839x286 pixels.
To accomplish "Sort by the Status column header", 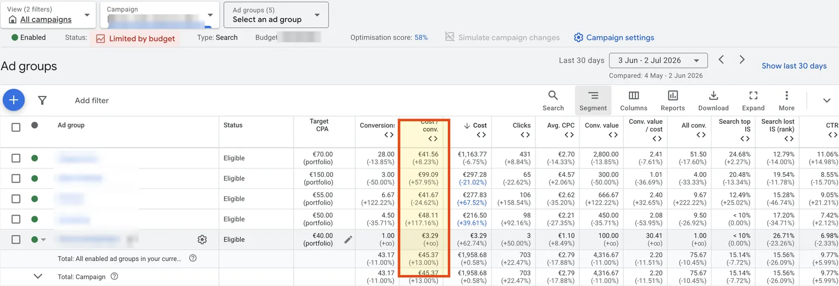I will (233, 125).
